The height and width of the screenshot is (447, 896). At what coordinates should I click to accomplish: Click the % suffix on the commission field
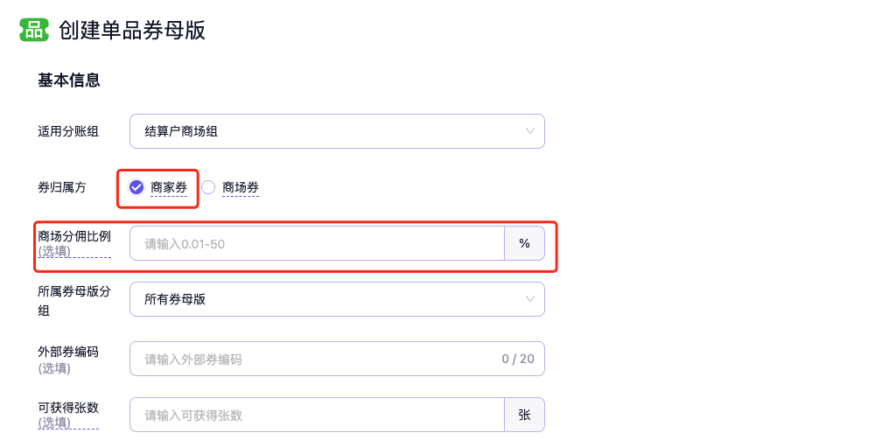pyautogui.click(x=524, y=244)
